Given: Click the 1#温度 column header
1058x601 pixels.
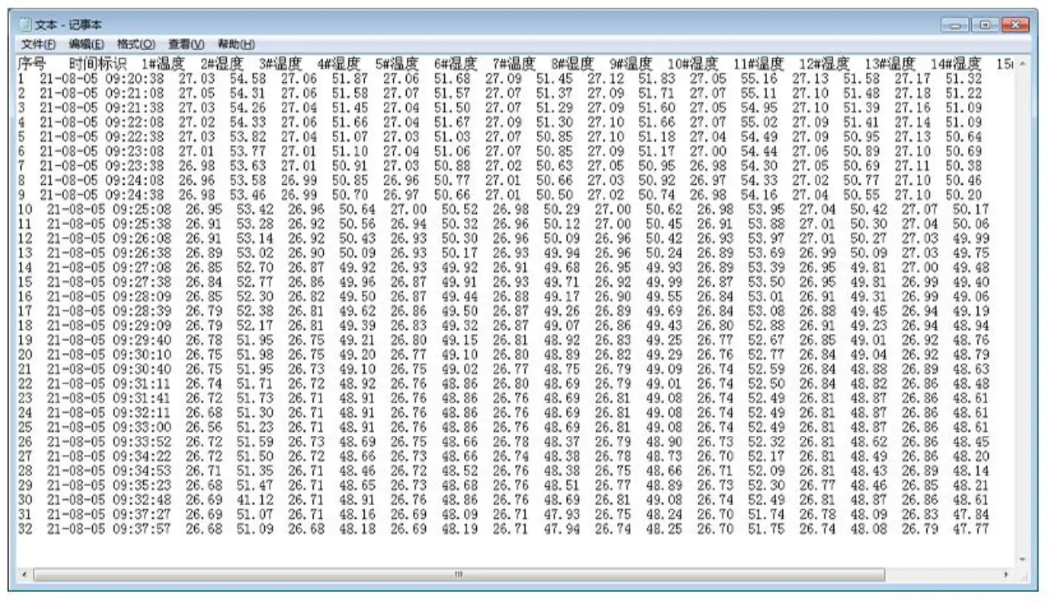Looking at the screenshot, I should tap(163, 64).
